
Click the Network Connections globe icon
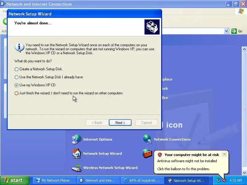coord(147,139)
